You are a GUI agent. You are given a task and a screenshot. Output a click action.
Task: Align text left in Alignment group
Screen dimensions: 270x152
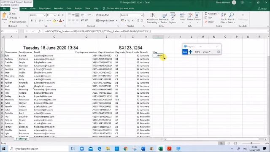click(x=69, y=21)
